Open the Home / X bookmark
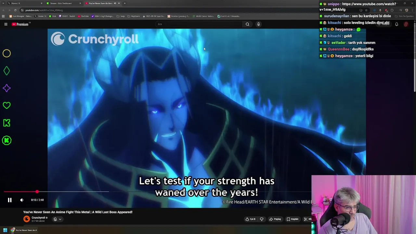 (x=40, y=16)
